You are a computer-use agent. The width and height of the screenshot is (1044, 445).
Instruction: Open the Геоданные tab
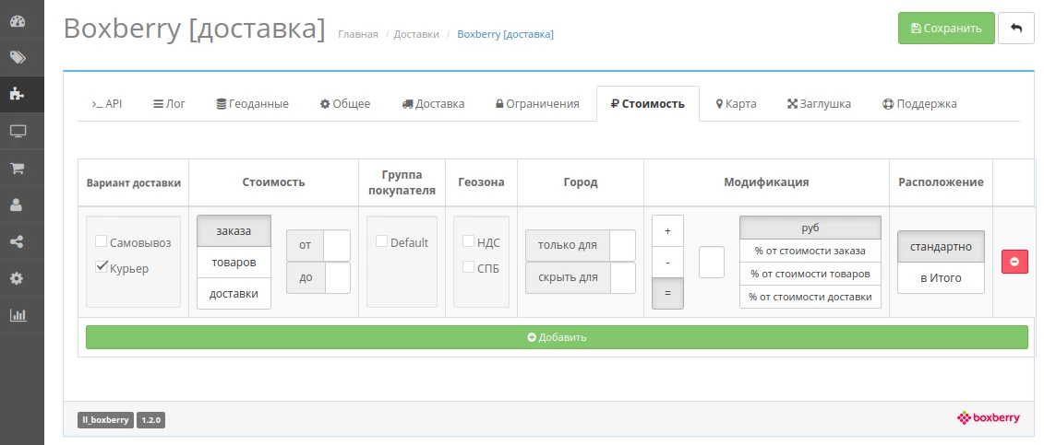click(x=252, y=103)
